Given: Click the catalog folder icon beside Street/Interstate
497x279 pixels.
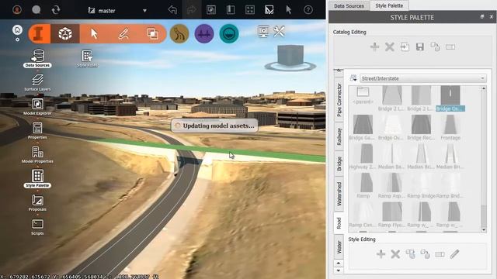Looking at the screenshot, I should click(x=353, y=78).
